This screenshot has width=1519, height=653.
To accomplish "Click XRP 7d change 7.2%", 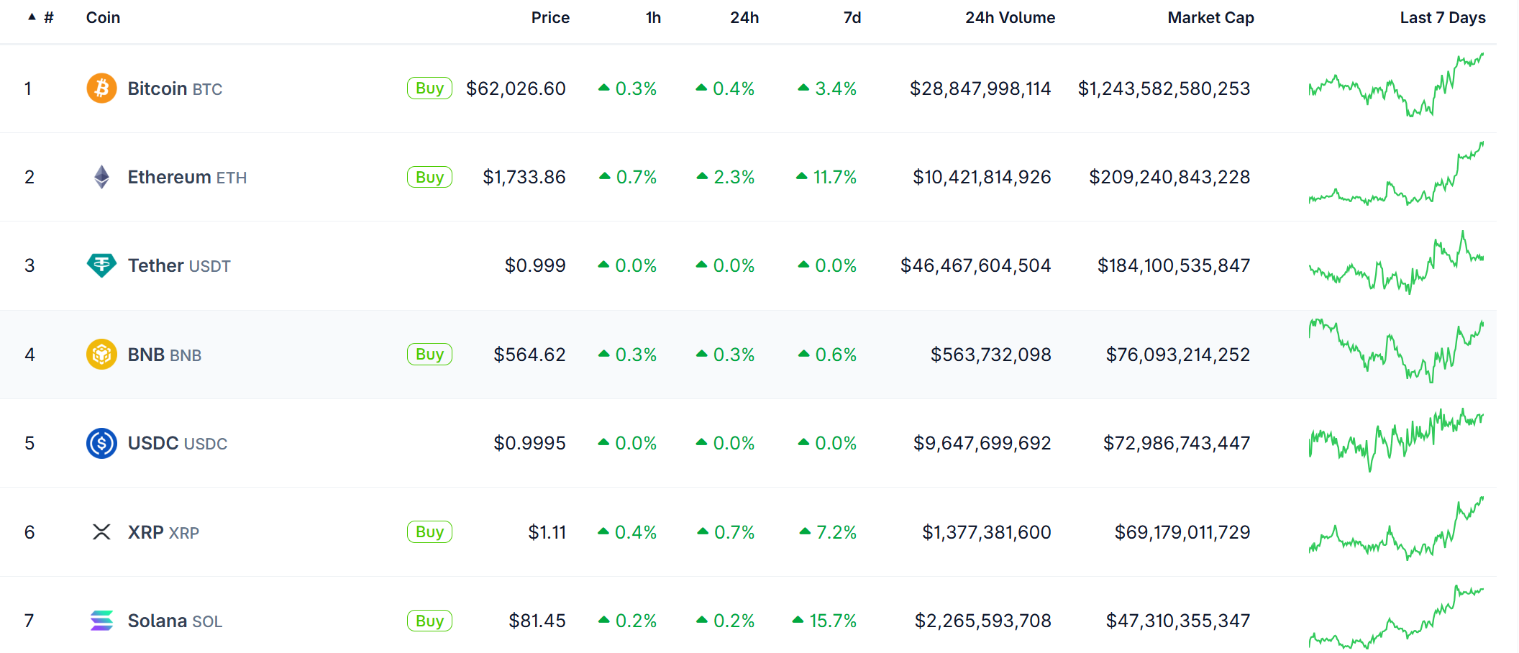I will click(x=829, y=532).
